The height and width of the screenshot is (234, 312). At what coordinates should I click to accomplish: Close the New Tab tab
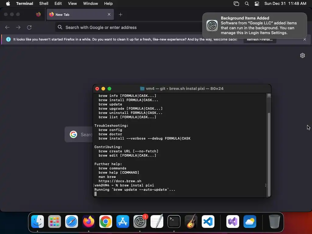point(109,14)
